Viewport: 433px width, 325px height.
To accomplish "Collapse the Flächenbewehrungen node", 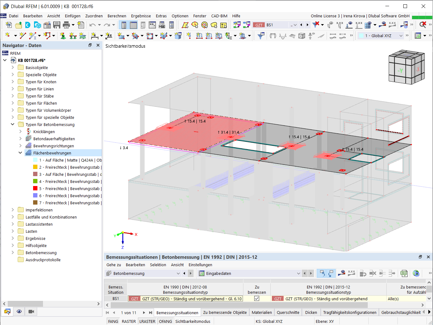I will (20, 153).
